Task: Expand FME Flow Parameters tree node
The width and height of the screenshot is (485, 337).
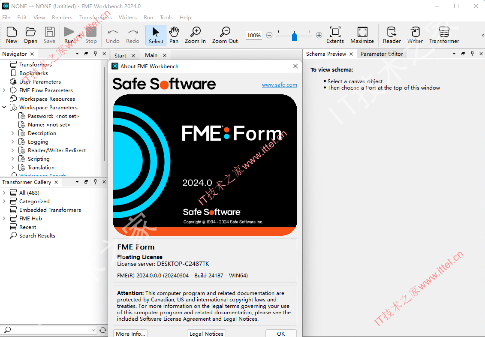Action: coord(4,90)
